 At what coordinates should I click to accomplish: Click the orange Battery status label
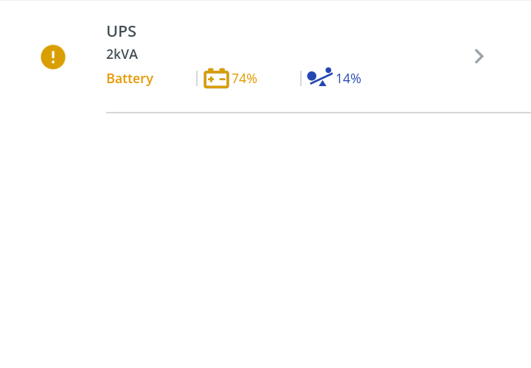click(x=130, y=79)
